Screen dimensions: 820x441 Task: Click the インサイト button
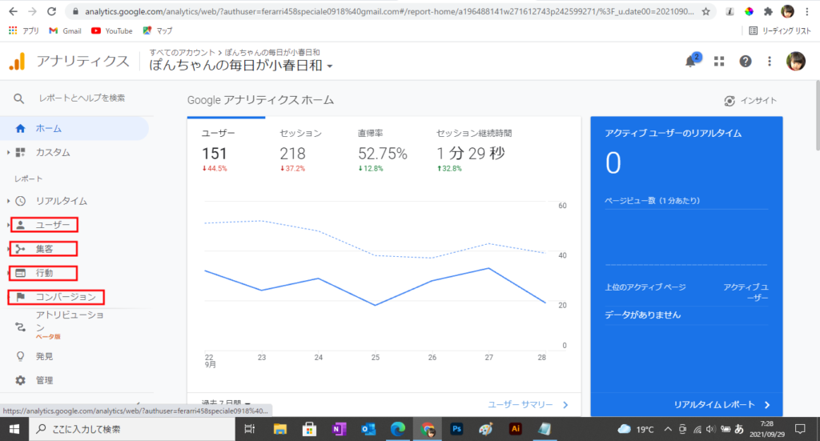(x=750, y=101)
